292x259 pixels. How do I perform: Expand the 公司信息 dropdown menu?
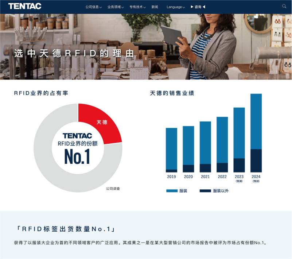tap(93, 7)
